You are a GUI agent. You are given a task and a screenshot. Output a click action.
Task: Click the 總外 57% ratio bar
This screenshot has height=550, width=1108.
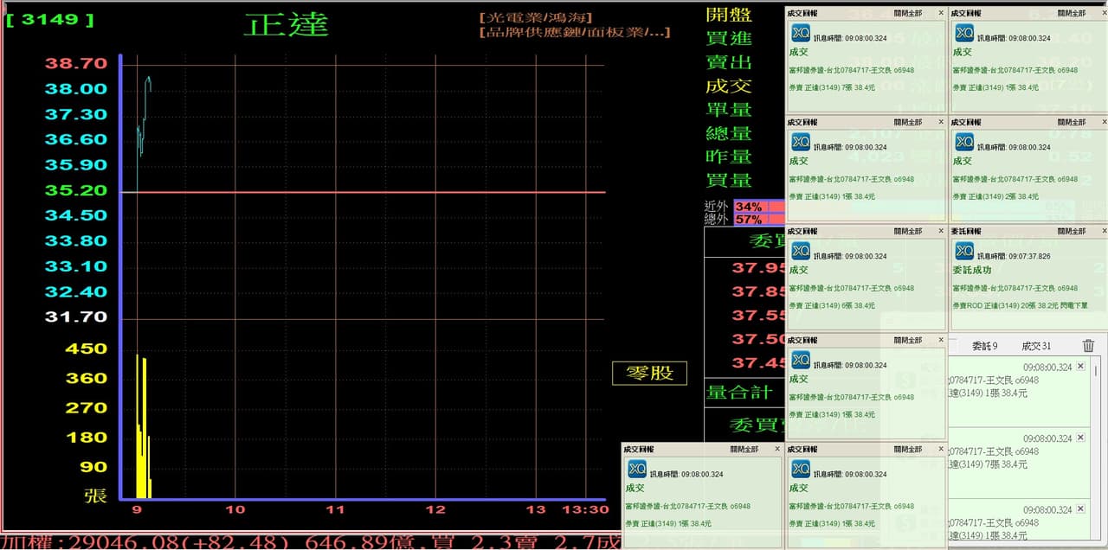pyautogui.click(x=758, y=220)
